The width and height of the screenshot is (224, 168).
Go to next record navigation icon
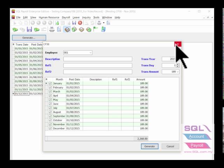click(x=44, y=23)
